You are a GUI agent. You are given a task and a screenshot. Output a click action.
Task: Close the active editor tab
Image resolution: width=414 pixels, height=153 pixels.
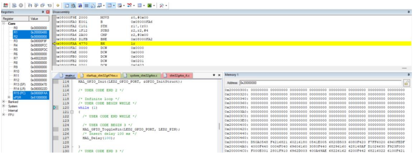tap(219, 76)
